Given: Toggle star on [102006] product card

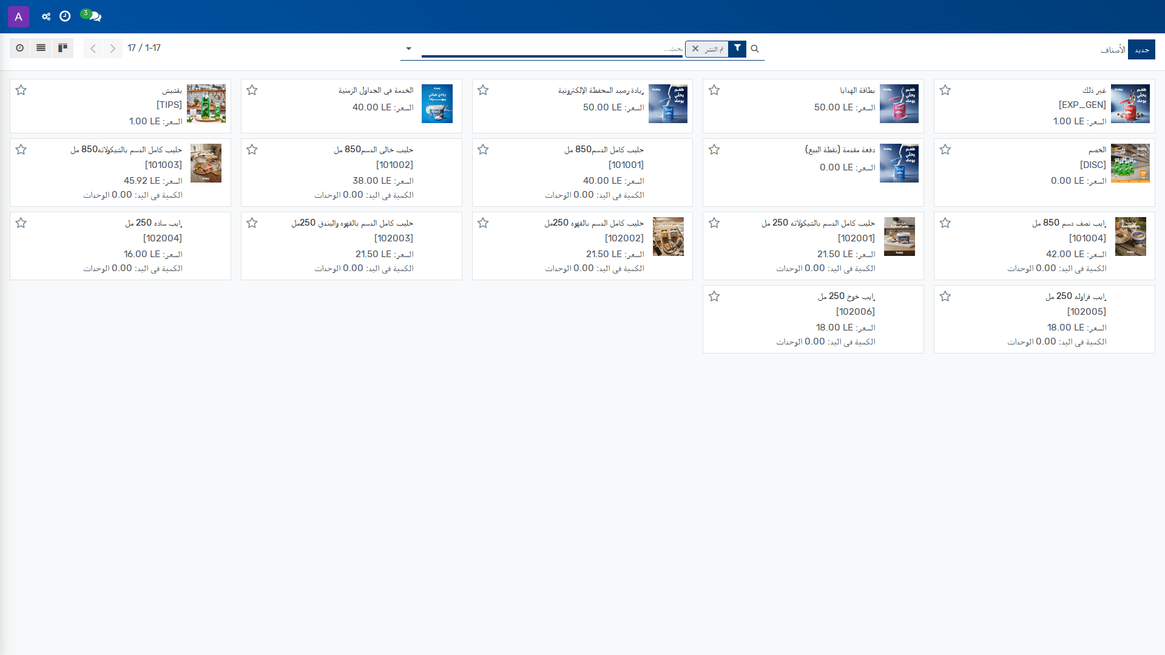Looking at the screenshot, I should click(x=714, y=297).
